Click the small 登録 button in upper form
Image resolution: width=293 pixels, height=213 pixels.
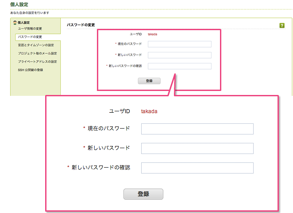(149, 81)
